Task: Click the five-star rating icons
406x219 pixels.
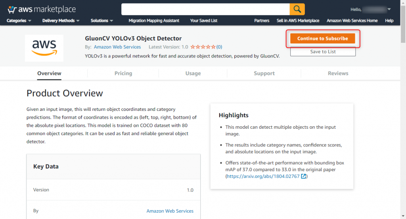Action: [x=203, y=47]
